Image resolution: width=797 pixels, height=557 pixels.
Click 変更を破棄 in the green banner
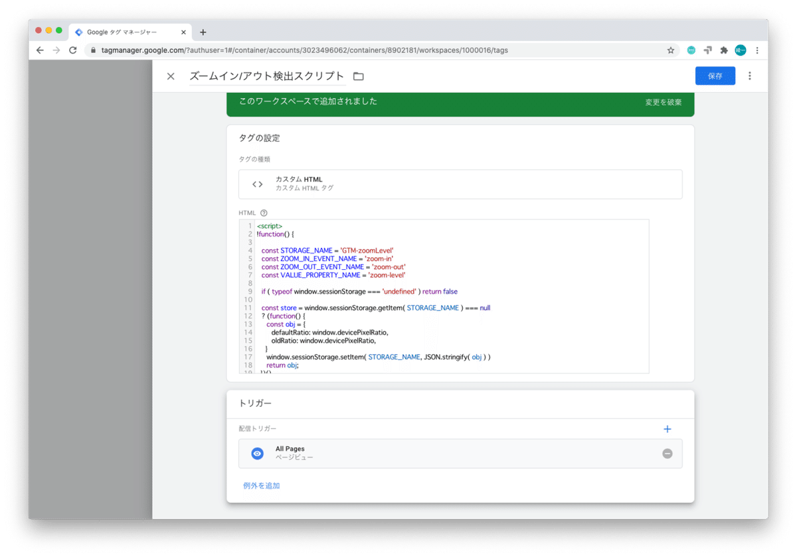point(663,103)
